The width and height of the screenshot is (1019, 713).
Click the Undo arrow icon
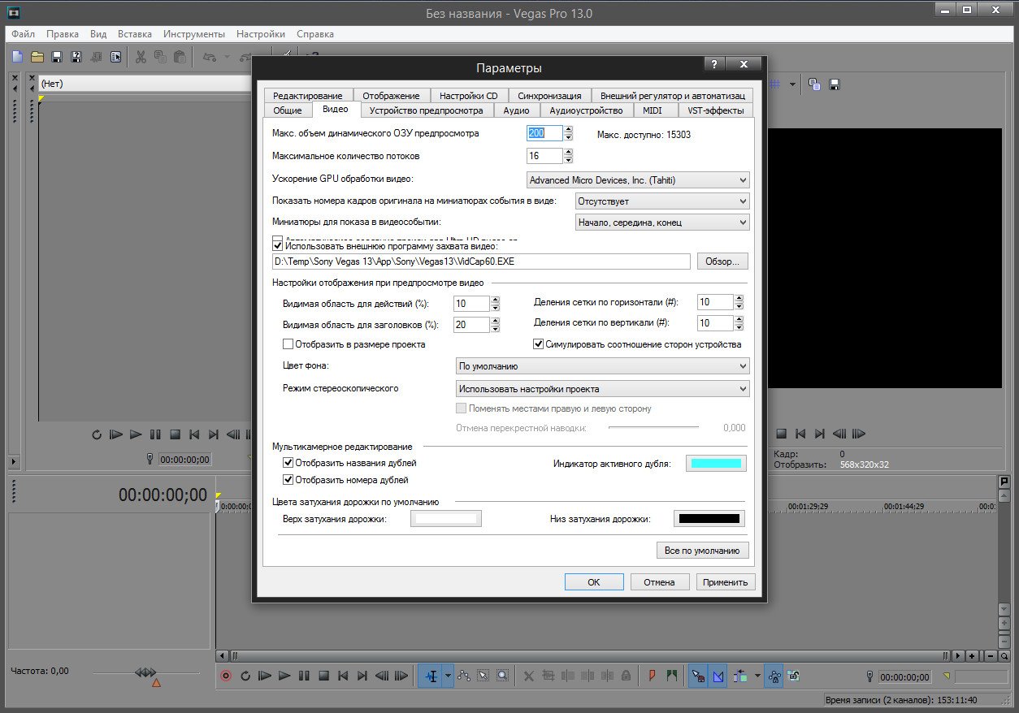point(209,57)
